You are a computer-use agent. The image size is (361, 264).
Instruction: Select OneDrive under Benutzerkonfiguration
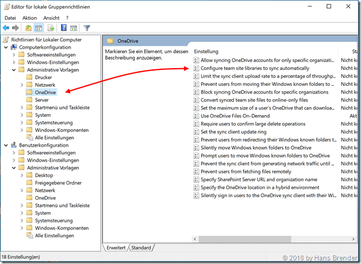click(x=46, y=198)
